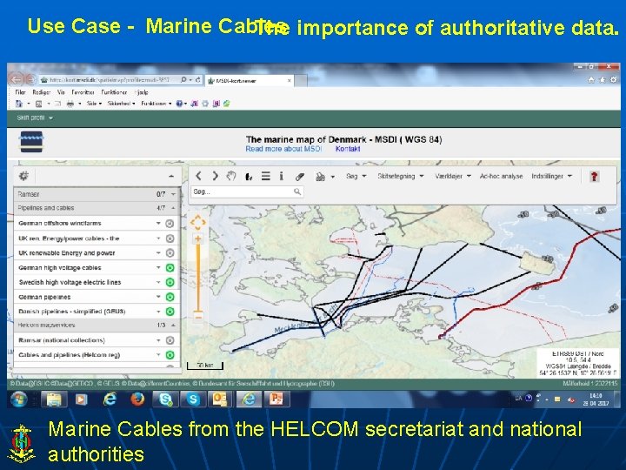This screenshot has width=626, height=470.
Task: Toggle UK renewable Energy and power layer
Action: 170,253
